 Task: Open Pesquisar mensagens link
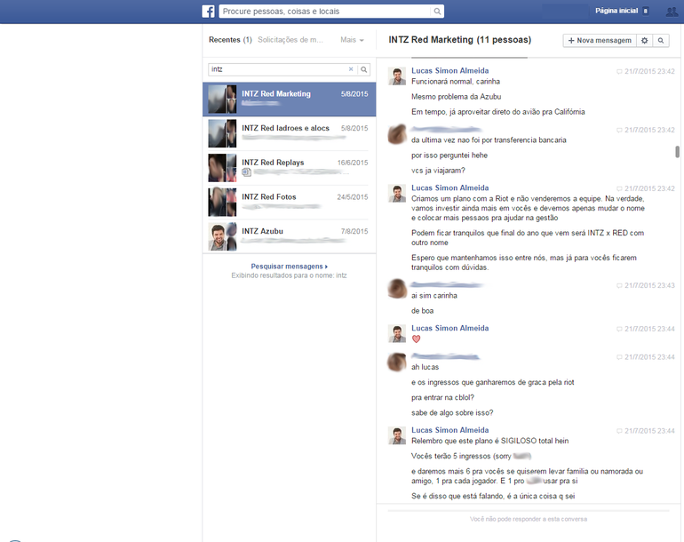pos(290,267)
